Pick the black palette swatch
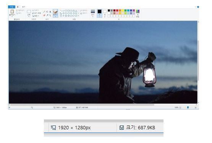 109,10
